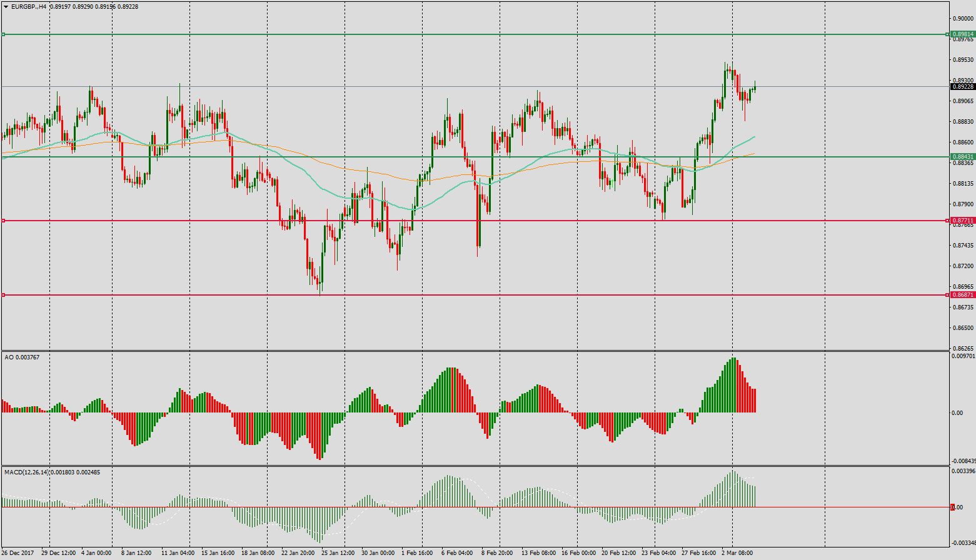Click the red 0.87711 price label

point(963,221)
